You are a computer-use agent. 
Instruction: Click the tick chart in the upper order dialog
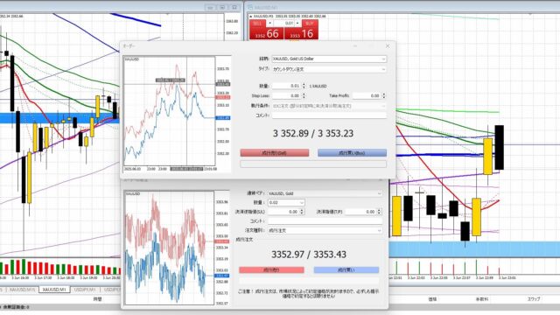(169, 111)
